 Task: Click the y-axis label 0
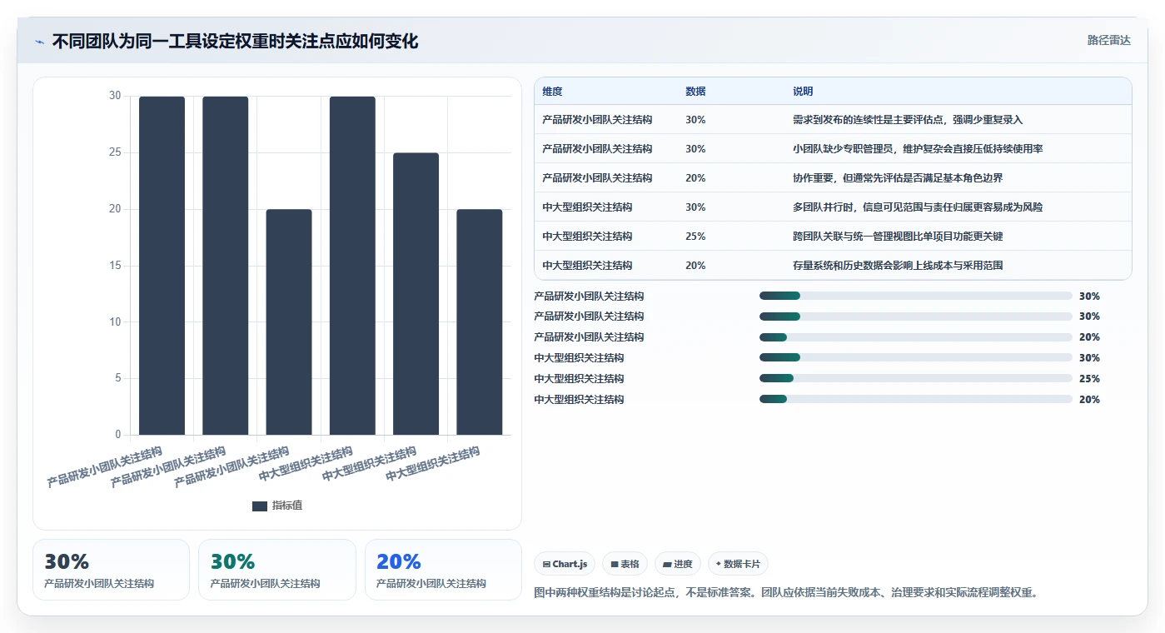tap(118, 435)
